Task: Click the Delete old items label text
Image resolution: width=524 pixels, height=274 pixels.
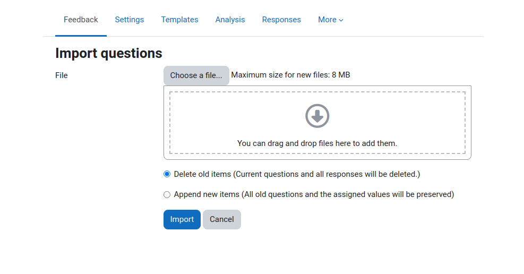Action: click(297, 174)
